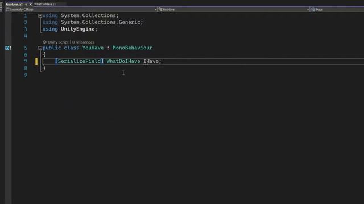The height and width of the screenshot is (204, 364).
Task: Click the IHave field icon in navigation bar
Action: pyautogui.click(x=313, y=10)
